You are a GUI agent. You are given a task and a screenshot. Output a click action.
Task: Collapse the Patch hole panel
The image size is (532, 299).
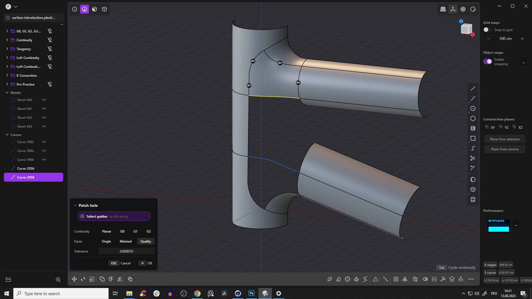click(75, 205)
